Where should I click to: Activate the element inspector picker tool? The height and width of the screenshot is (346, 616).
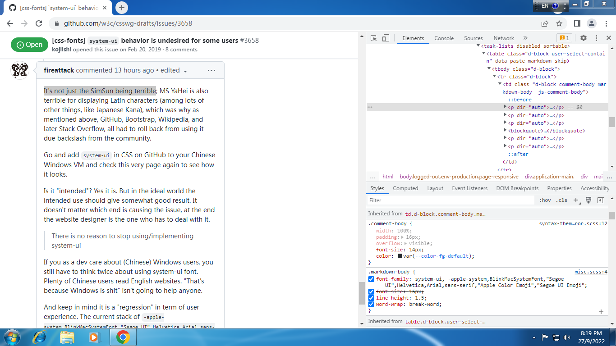pyautogui.click(x=374, y=38)
